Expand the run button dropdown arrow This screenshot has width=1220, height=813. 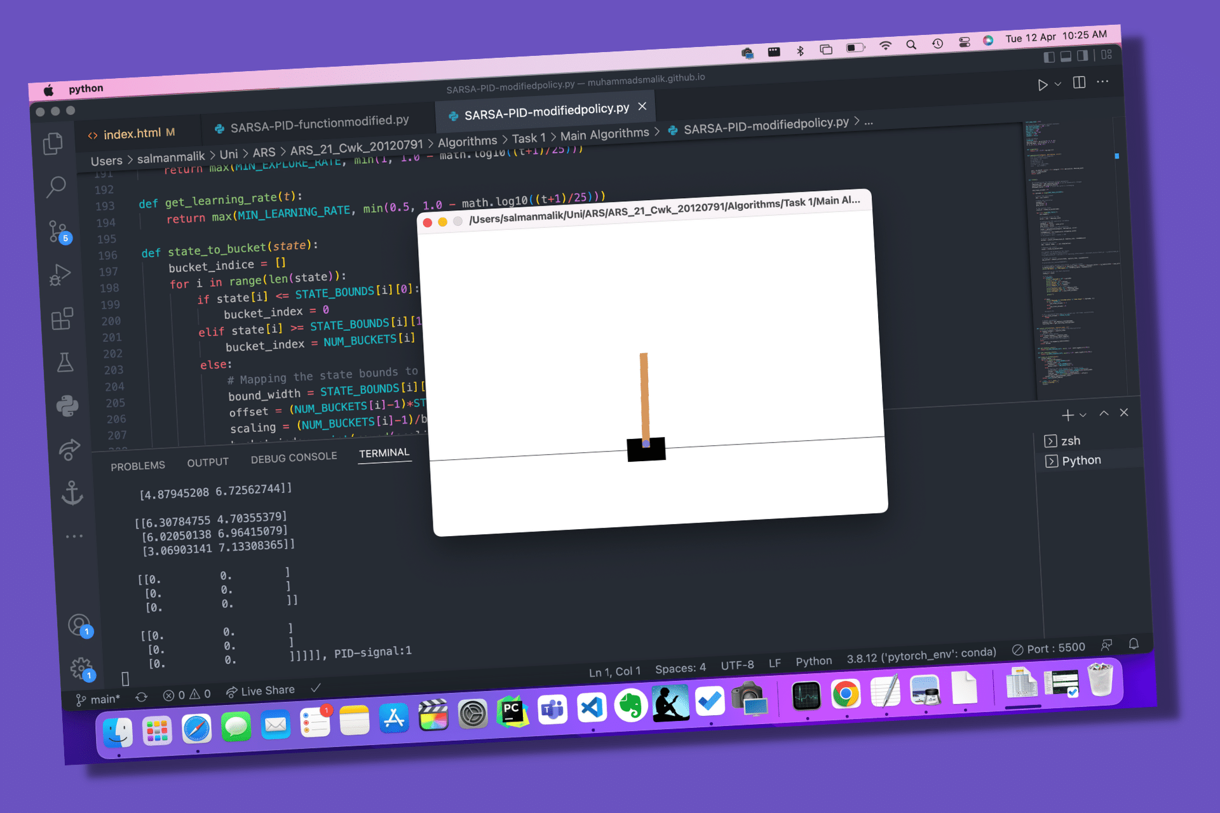tap(1058, 84)
